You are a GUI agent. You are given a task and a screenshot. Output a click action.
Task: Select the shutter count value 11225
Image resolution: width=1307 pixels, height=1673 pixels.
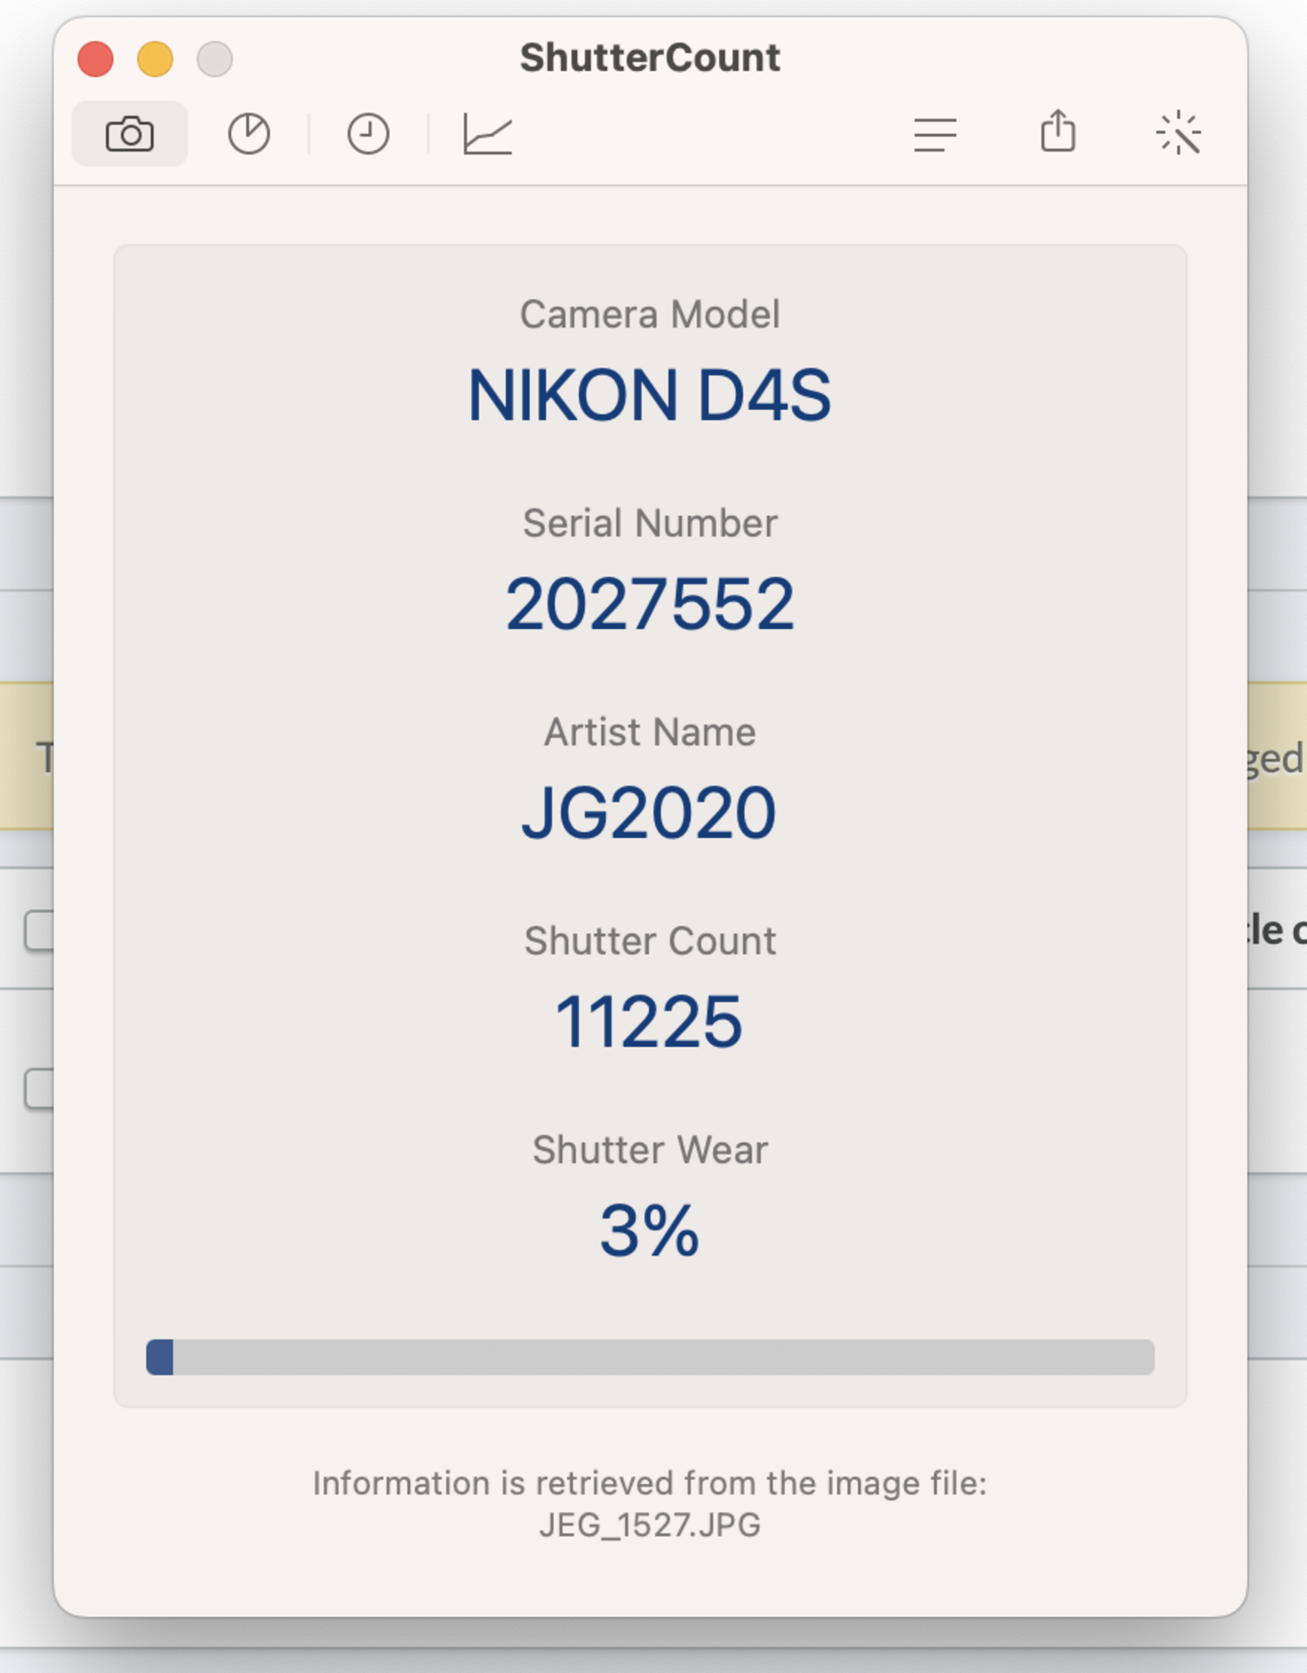(x=649, y=1020)
